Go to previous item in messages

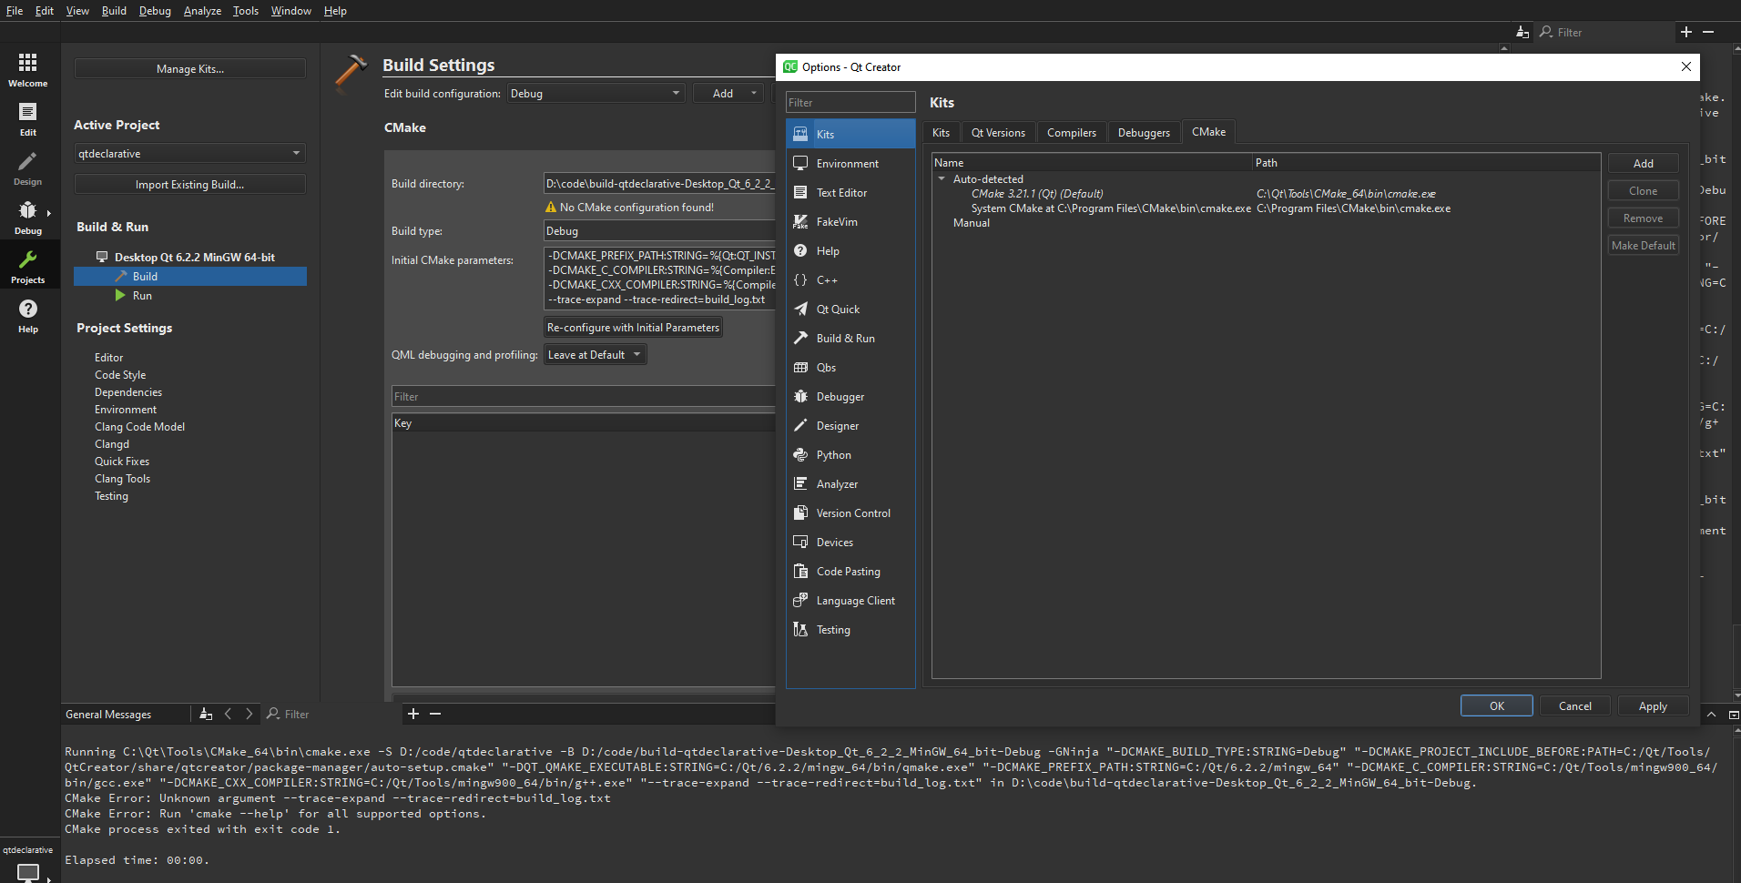tap(228, 714)
